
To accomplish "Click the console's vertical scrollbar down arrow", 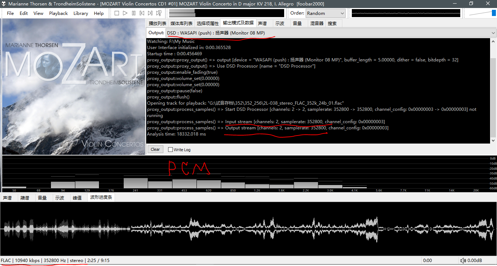I will (x=493, y=141).
